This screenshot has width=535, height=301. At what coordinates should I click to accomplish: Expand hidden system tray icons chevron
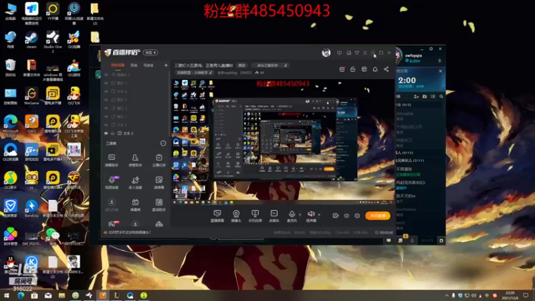(x=447, y=295)
